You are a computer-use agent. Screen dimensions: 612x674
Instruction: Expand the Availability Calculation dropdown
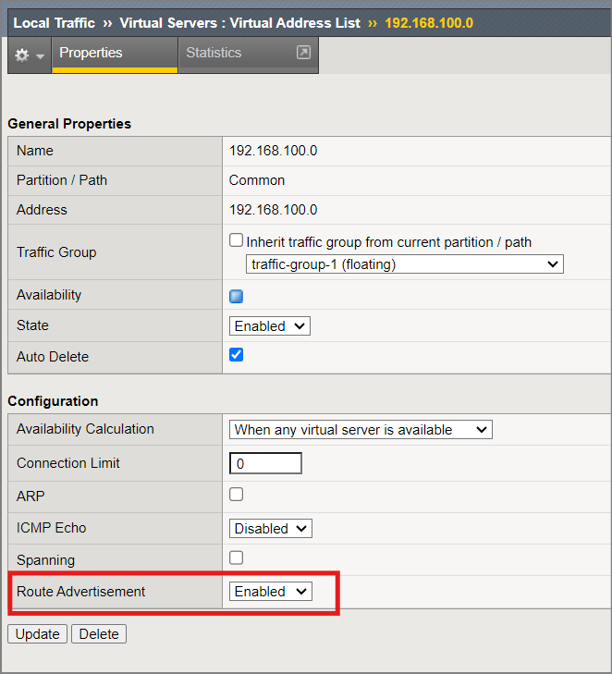coord(361,430)
